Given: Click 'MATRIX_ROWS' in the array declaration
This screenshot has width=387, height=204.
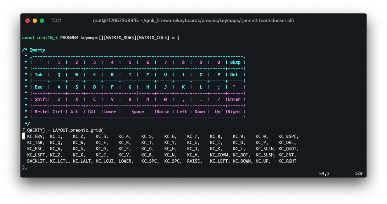Looking at the screenshot, I should point(120,38).
